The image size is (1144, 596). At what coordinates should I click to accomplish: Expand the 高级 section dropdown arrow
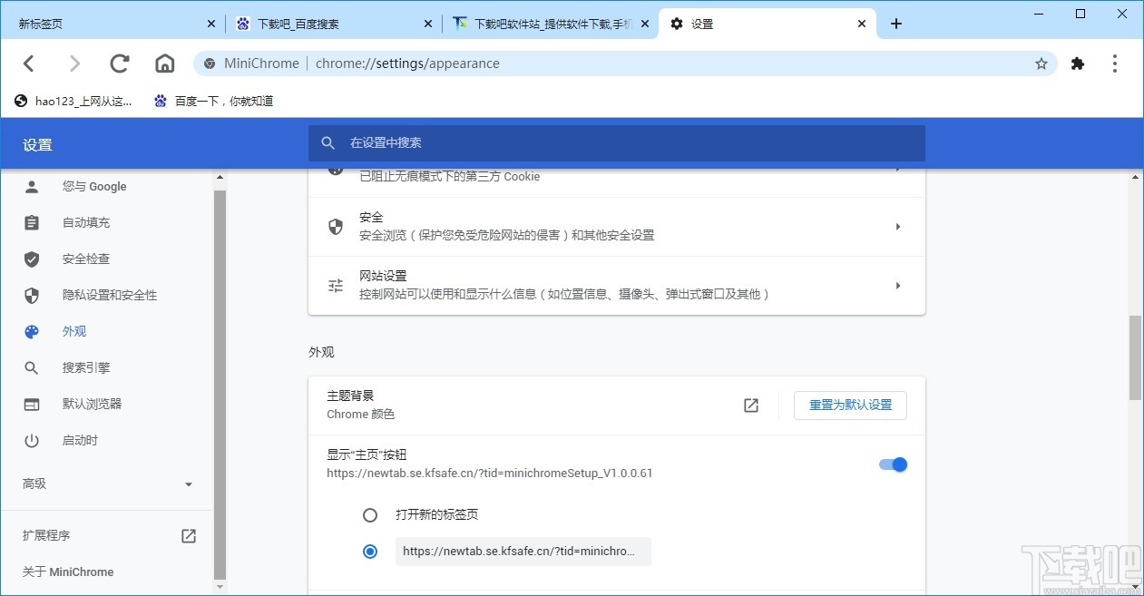(x=189, y=484)
